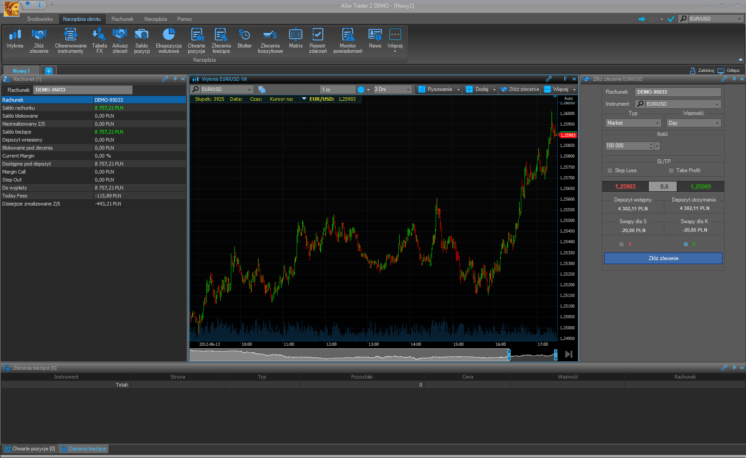Click the Ilość 100 000 quantity field
The width and height of the screenshot is (746, 458).
click(x=627, y=146)
